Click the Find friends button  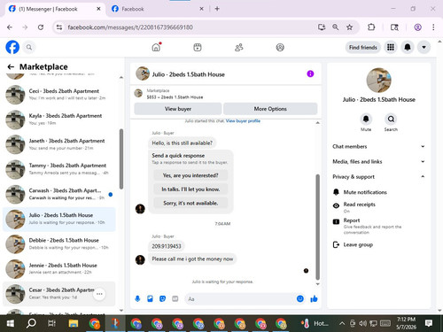[x=363, y=47]
